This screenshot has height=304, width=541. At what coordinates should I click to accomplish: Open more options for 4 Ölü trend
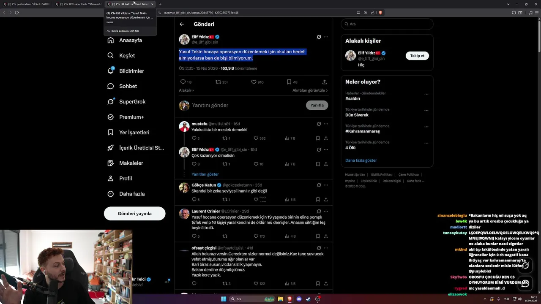(x=426, y=143)
